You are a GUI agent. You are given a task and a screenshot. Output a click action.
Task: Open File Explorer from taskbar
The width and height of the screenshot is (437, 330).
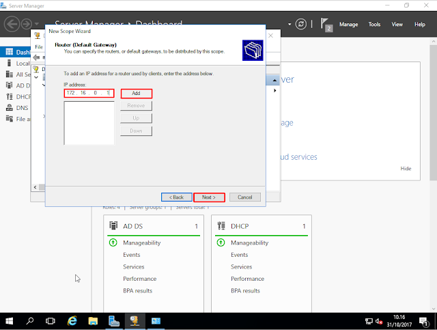93,321
